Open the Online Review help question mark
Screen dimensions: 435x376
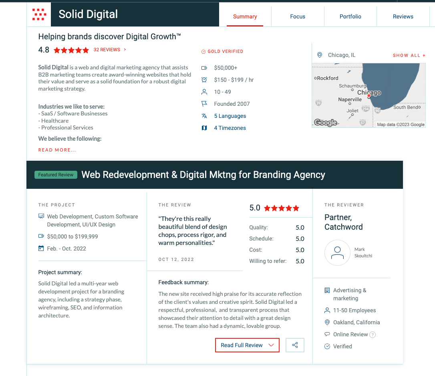click(373, 335)
